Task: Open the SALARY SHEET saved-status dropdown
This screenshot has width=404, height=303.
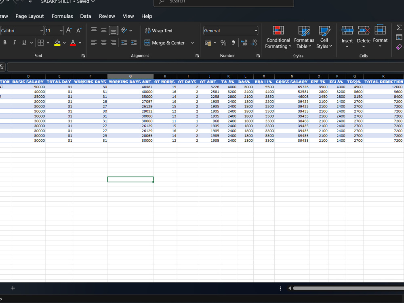Action: 93,2
